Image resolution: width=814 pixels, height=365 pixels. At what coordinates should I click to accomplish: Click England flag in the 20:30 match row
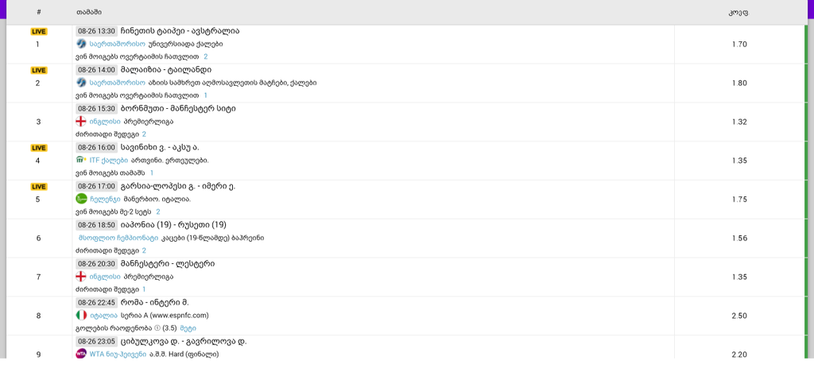[80, 277]
